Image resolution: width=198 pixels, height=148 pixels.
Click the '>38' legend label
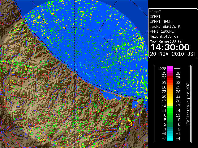click(x=163, y=69)
